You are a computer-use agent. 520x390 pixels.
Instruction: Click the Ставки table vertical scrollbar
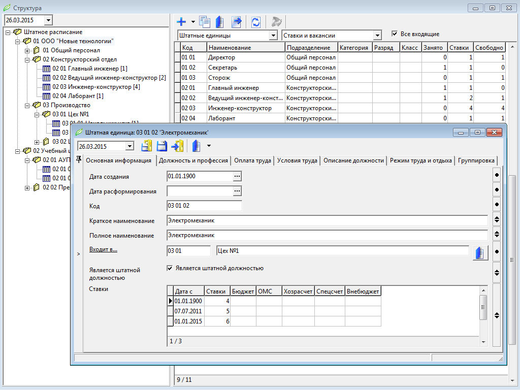point(483,316)
